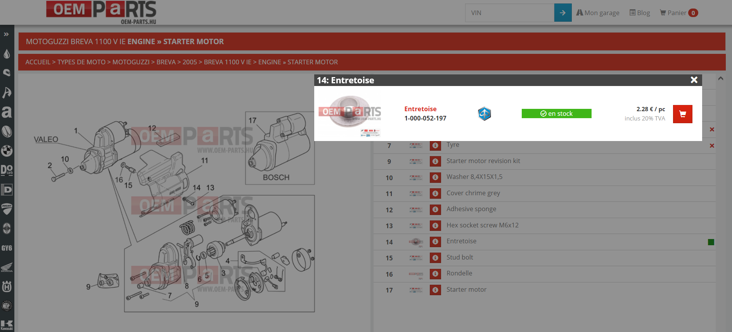Open info icon for Washer 8,4X15X1,5
The width and height of the screenshot is (732, 332).
435,177
